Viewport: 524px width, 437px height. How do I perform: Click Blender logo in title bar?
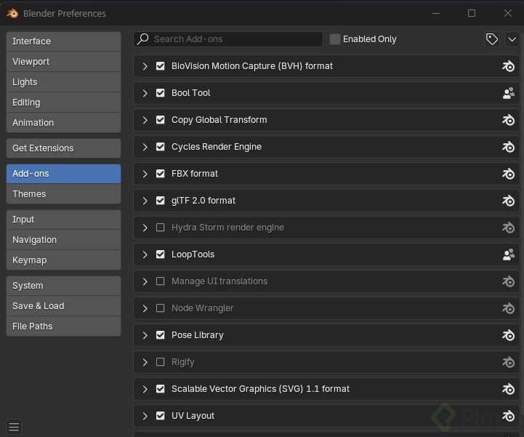12,13
